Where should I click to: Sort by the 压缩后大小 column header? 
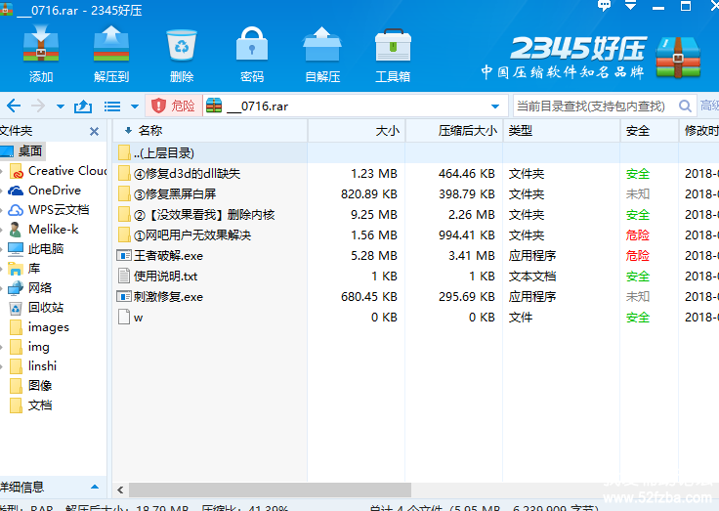[x=454, y=131]
